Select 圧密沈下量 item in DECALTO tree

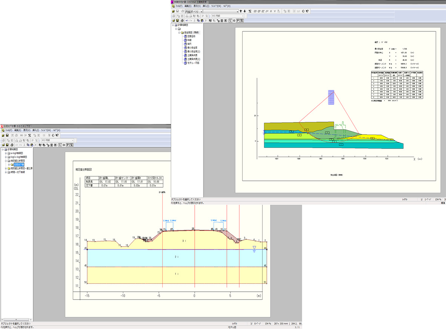[x=19, y=164]
